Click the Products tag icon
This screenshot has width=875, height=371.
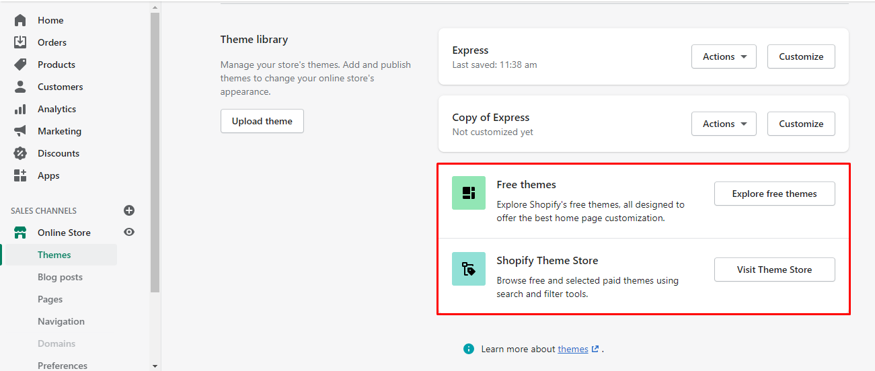(x=20, y=65)
